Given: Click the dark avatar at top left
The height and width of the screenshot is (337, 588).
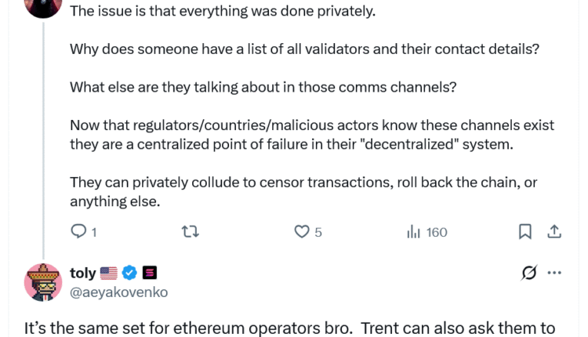Looking at the screenshot, I should tap(43, 6).
